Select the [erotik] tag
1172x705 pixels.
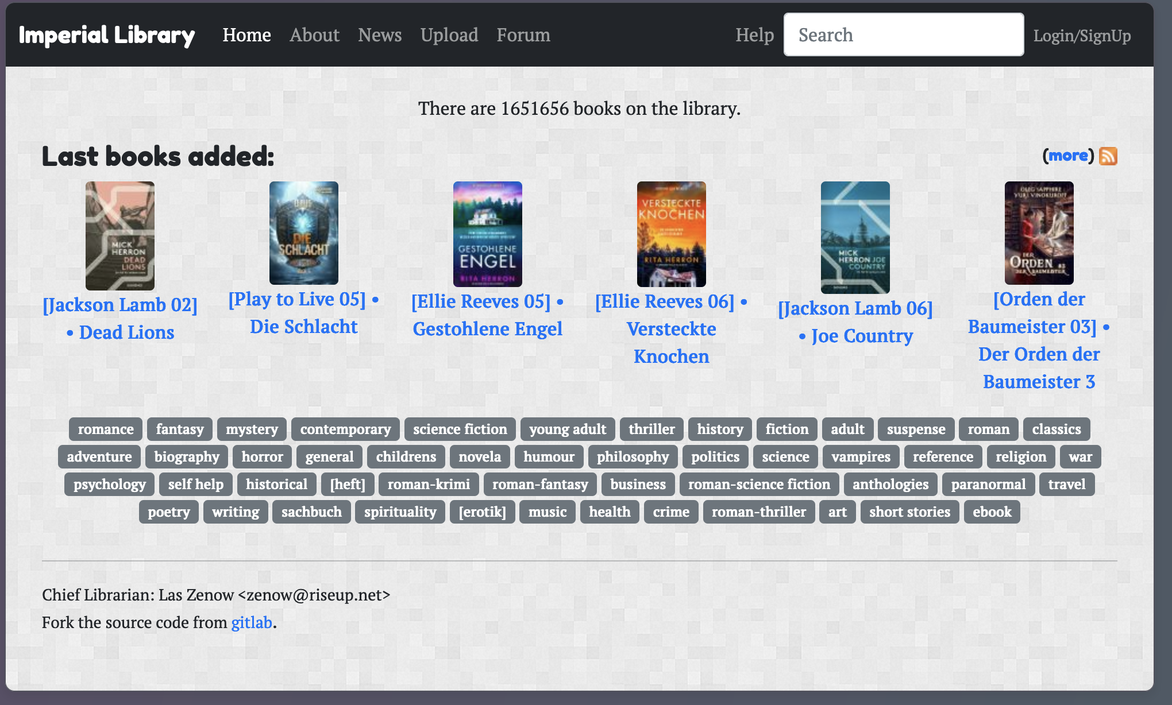pyautogui.click(x=482, y=512)
